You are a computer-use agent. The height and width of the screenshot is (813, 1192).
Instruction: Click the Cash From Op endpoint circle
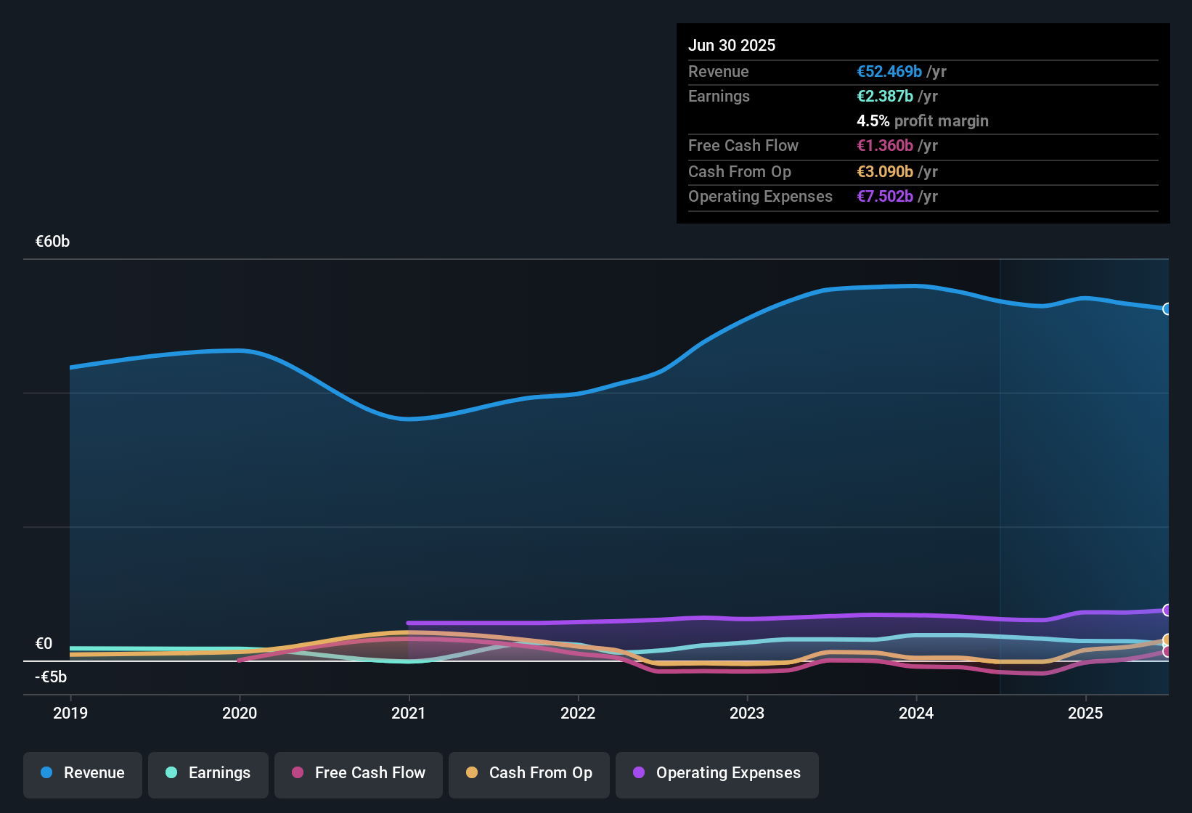(x=1167, y=641)
